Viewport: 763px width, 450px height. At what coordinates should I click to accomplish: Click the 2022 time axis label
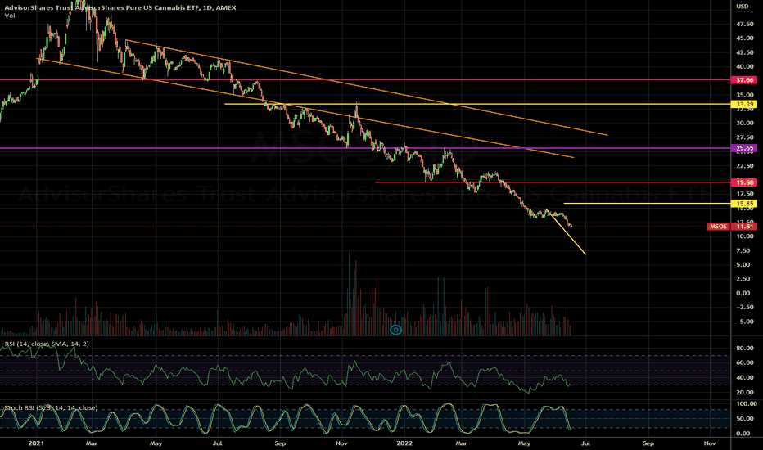(x=404, y=443)
